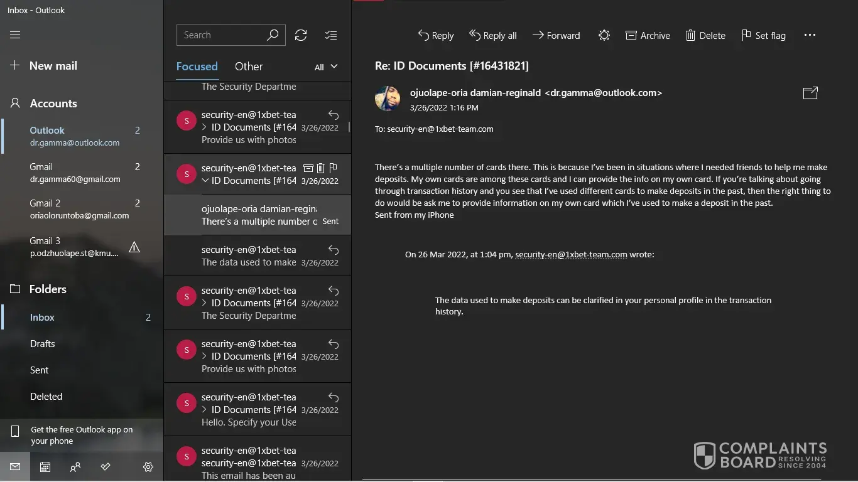
Task: Toggle dark/light reading mode sun icon
Action: (x=604, y=36)
